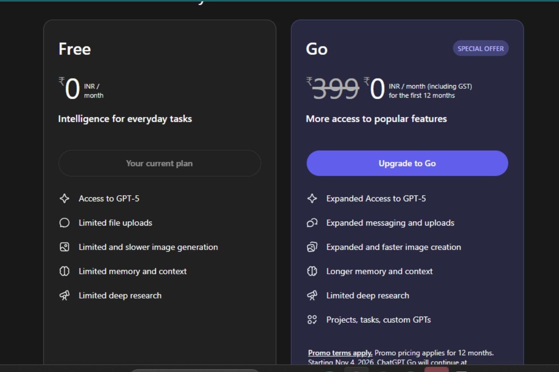Click the grid icon beside Projects, tasks, custom GPTs
The height and width of the screenshot is (372, 559).
point(312,319)
